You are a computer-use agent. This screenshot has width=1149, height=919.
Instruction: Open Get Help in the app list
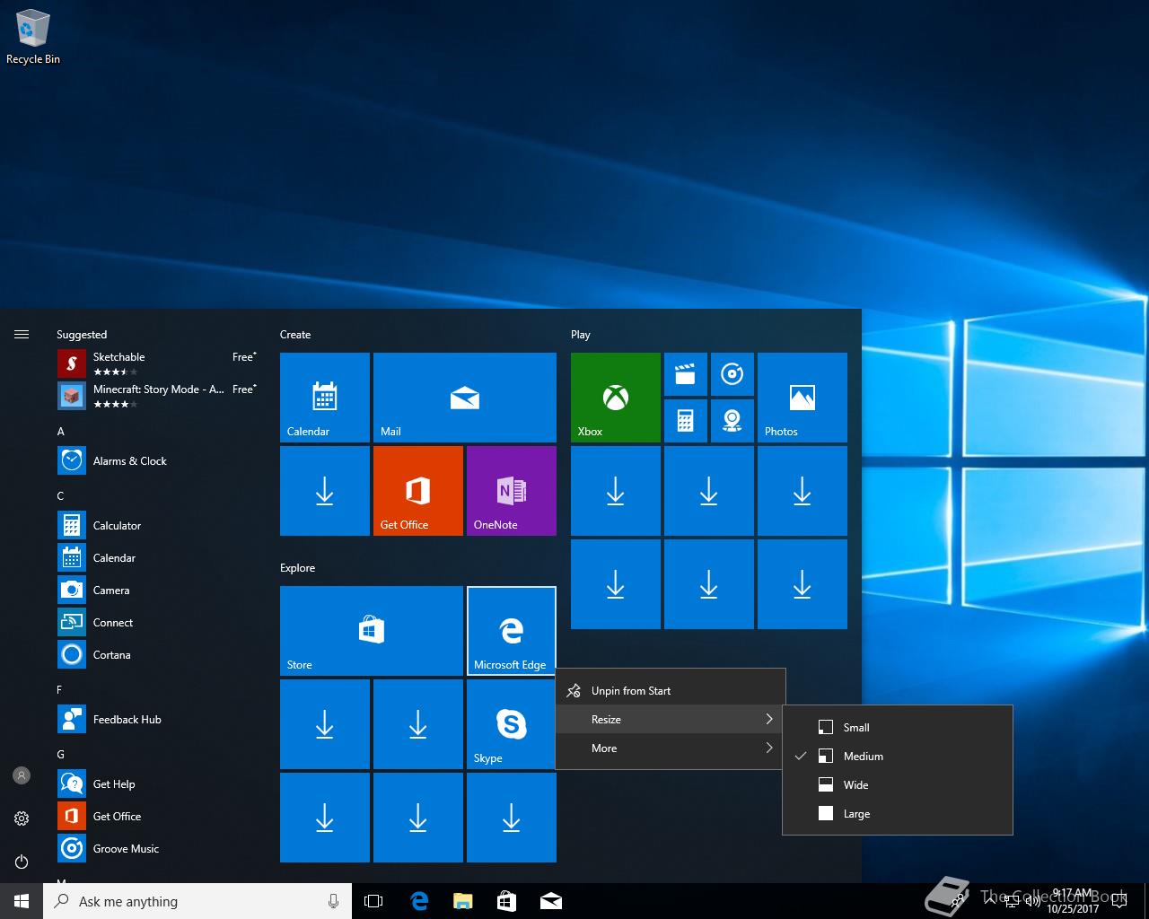point(157,784)
